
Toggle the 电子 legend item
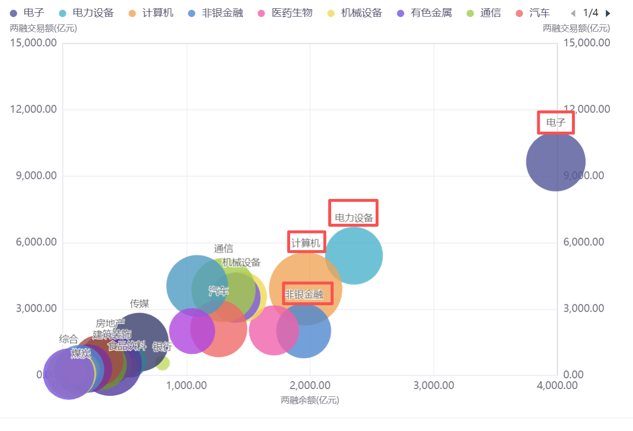27,13
